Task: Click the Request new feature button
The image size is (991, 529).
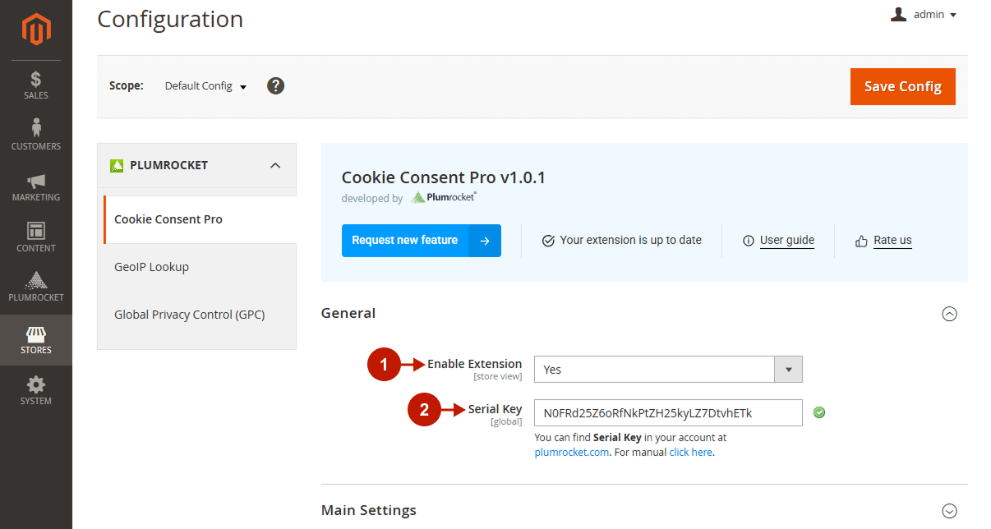Action: [x=421, y=241]
